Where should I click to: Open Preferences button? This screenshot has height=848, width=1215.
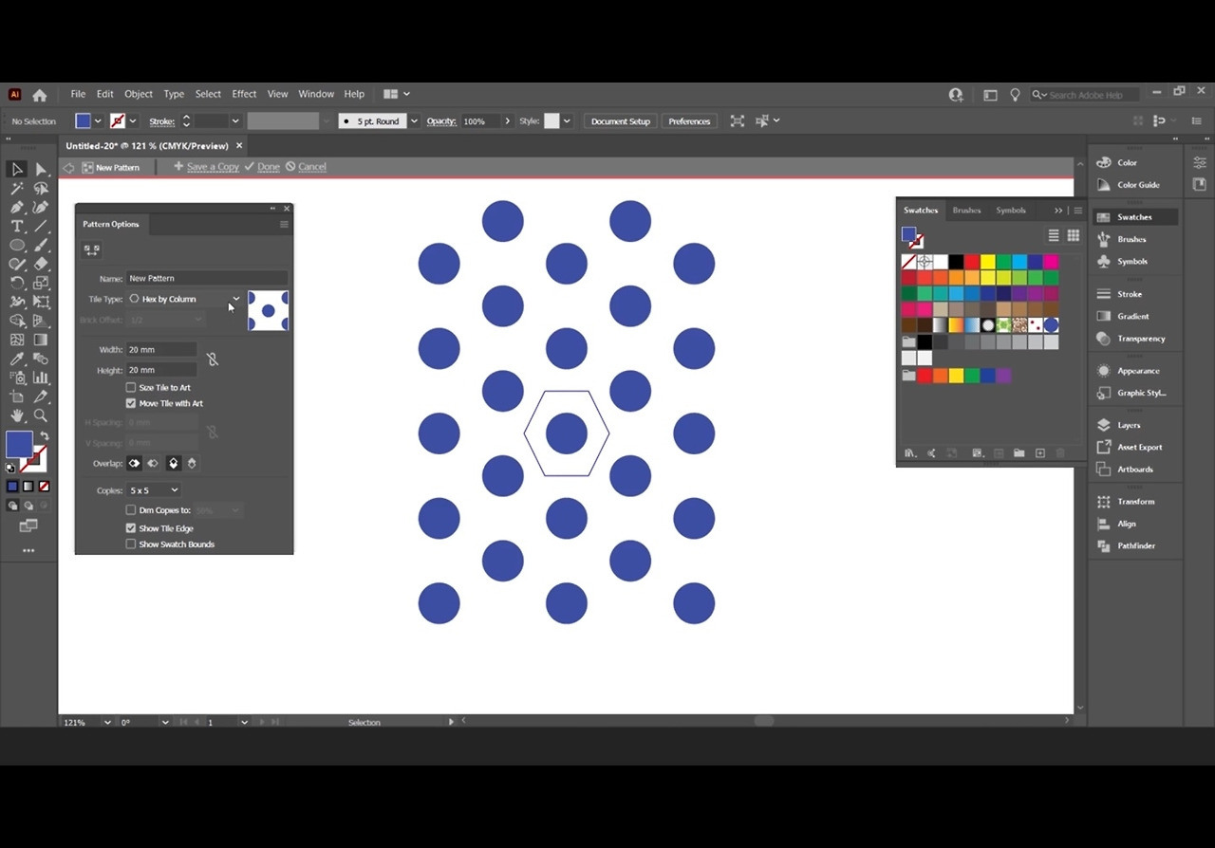[x=689, y=121]
